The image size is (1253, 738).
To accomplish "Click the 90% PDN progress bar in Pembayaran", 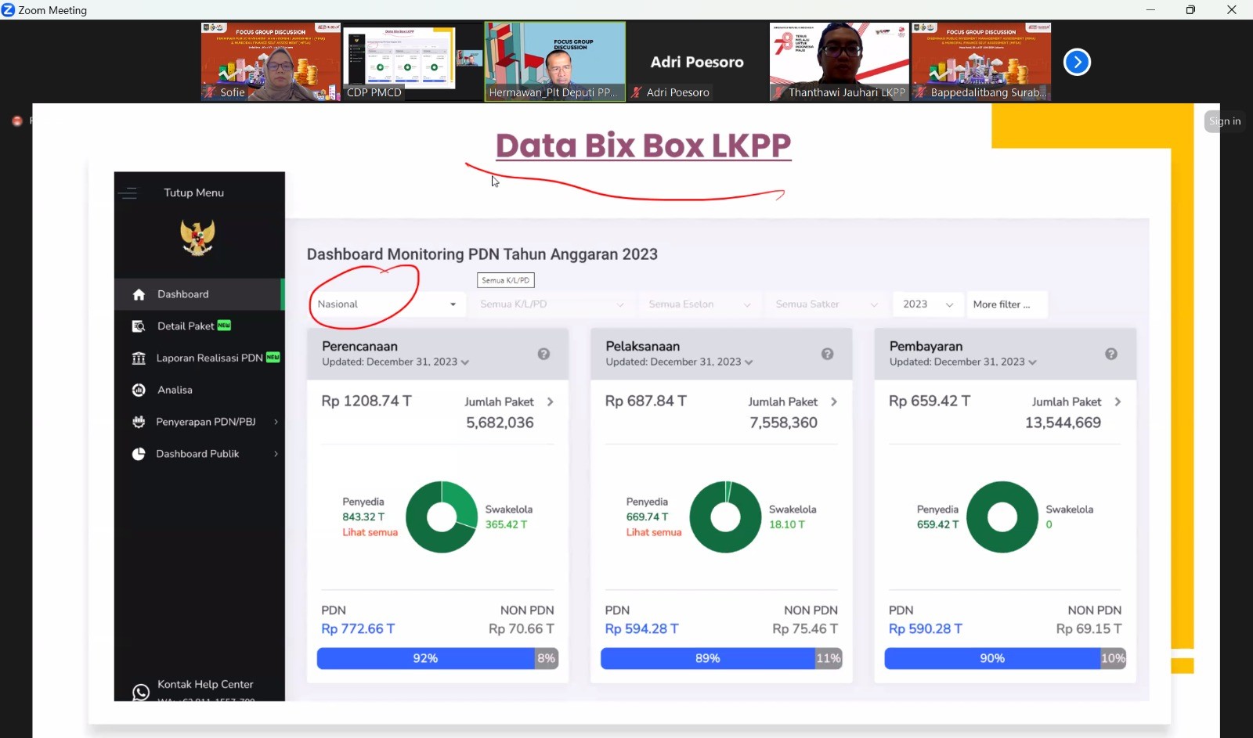I will [992, 659].
